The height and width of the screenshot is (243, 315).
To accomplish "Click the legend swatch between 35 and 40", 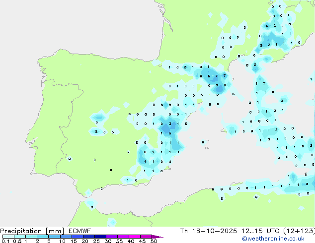I will click(x=123, y=237).
